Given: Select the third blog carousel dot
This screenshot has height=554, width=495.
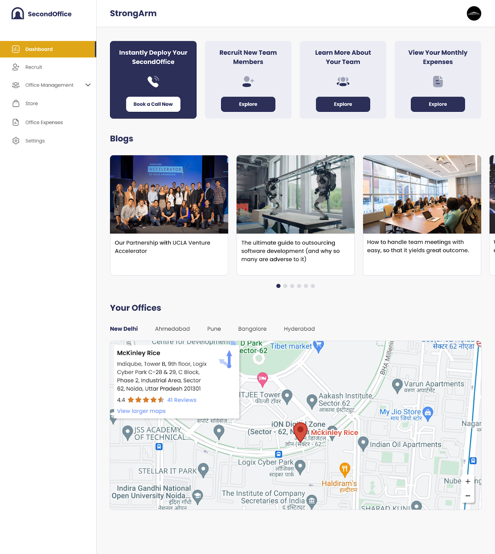Looking at the screenshot, I should (292, 286).
